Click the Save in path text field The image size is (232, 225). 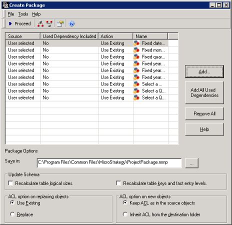coord(109,162)
